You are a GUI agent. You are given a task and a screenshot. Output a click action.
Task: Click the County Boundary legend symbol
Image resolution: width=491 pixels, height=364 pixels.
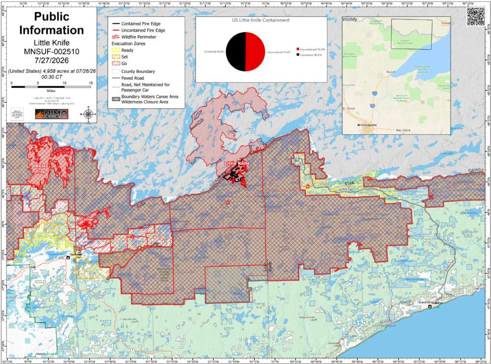(x=116, y=71)
